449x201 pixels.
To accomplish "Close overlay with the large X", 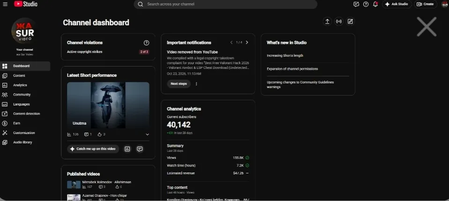I will coord(427,27).
